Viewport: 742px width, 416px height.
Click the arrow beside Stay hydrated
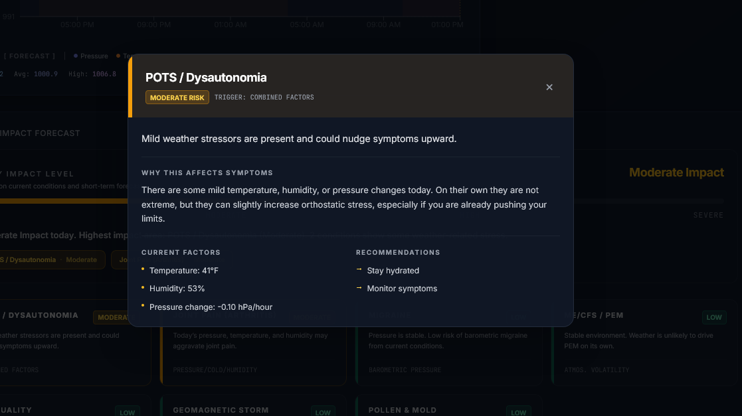click(x=359, y=270)
